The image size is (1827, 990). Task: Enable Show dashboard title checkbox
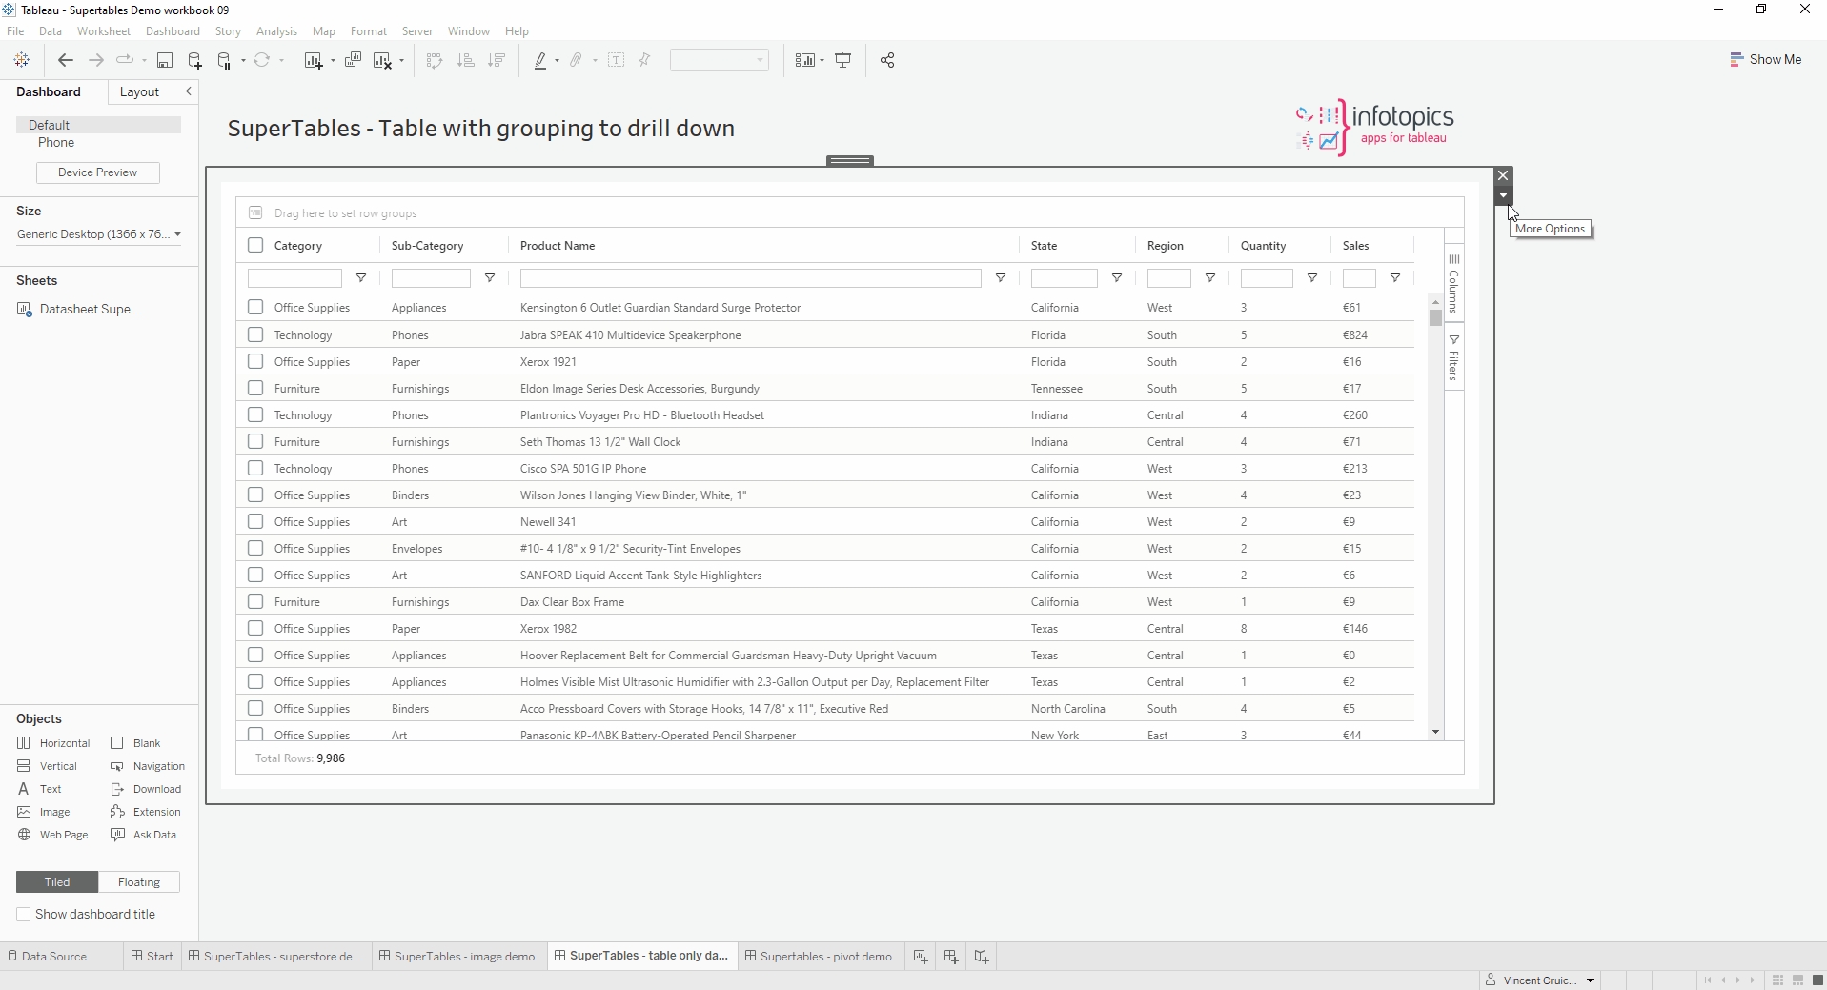click(24, 915)
